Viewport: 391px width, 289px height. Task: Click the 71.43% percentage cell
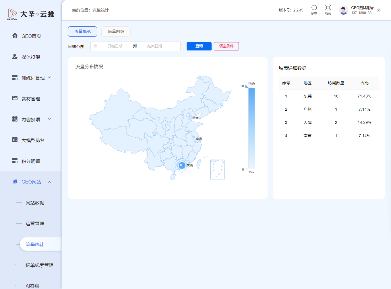click(x=364, y=96)
